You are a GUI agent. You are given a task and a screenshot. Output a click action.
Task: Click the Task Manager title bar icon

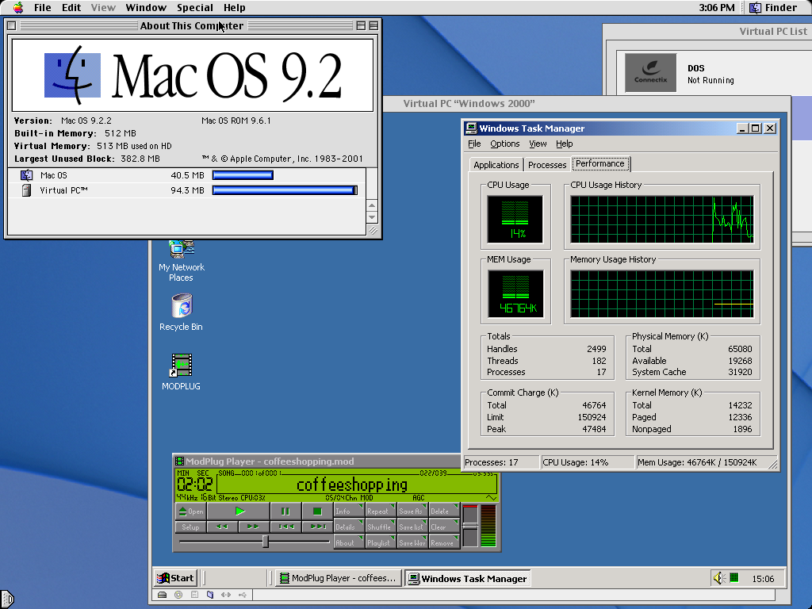tap(471, 128)
